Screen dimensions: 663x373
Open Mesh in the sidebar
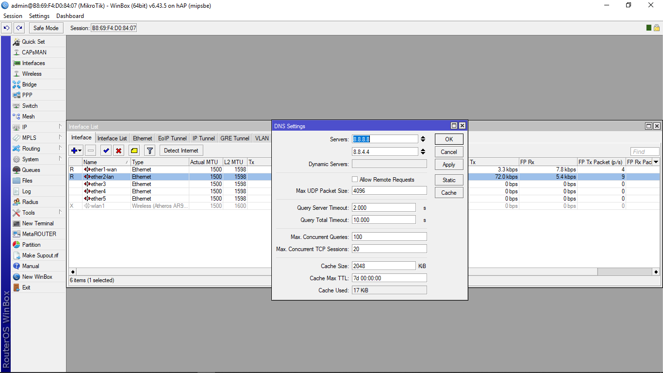[x=38, y=117]
